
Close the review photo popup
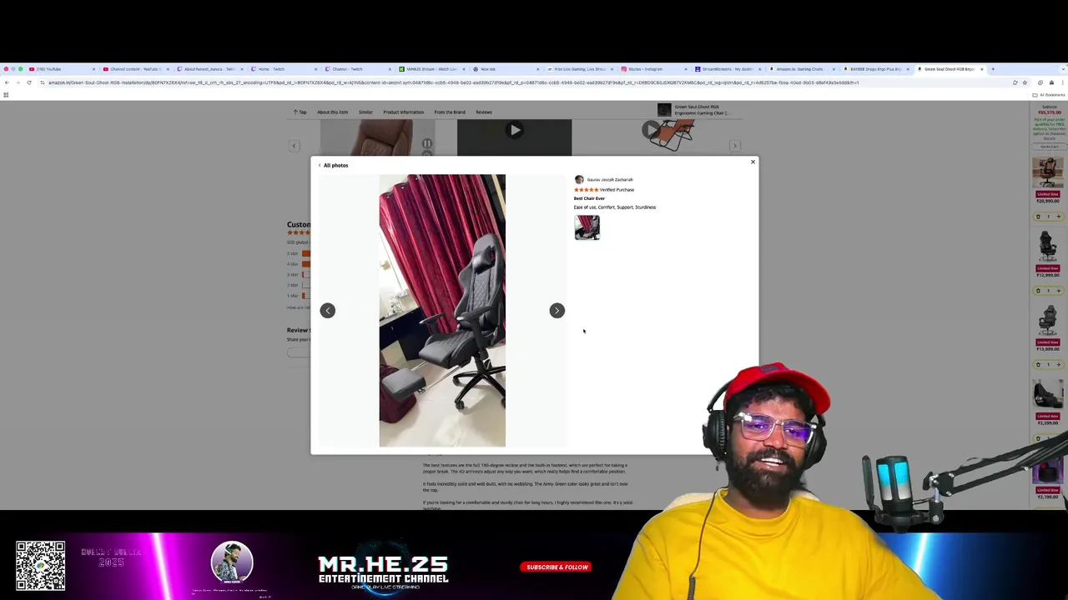[x=753, y=162]
